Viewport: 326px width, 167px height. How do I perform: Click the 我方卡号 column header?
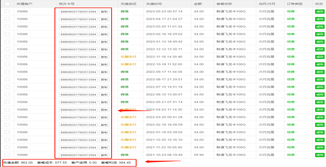[67, 4]
